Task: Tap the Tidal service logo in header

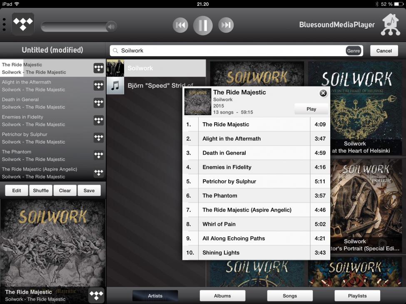Action: [23, 24]
